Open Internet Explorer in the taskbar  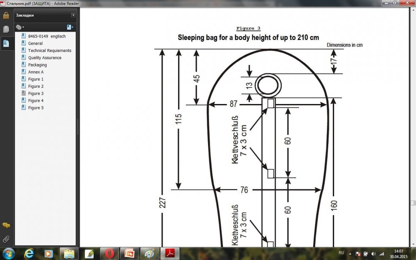29,253
